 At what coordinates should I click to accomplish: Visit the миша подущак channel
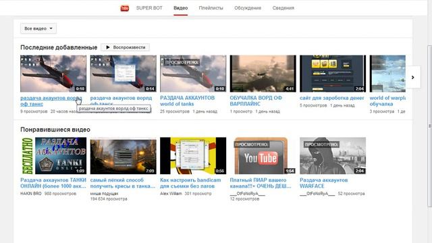click(104, 194)
